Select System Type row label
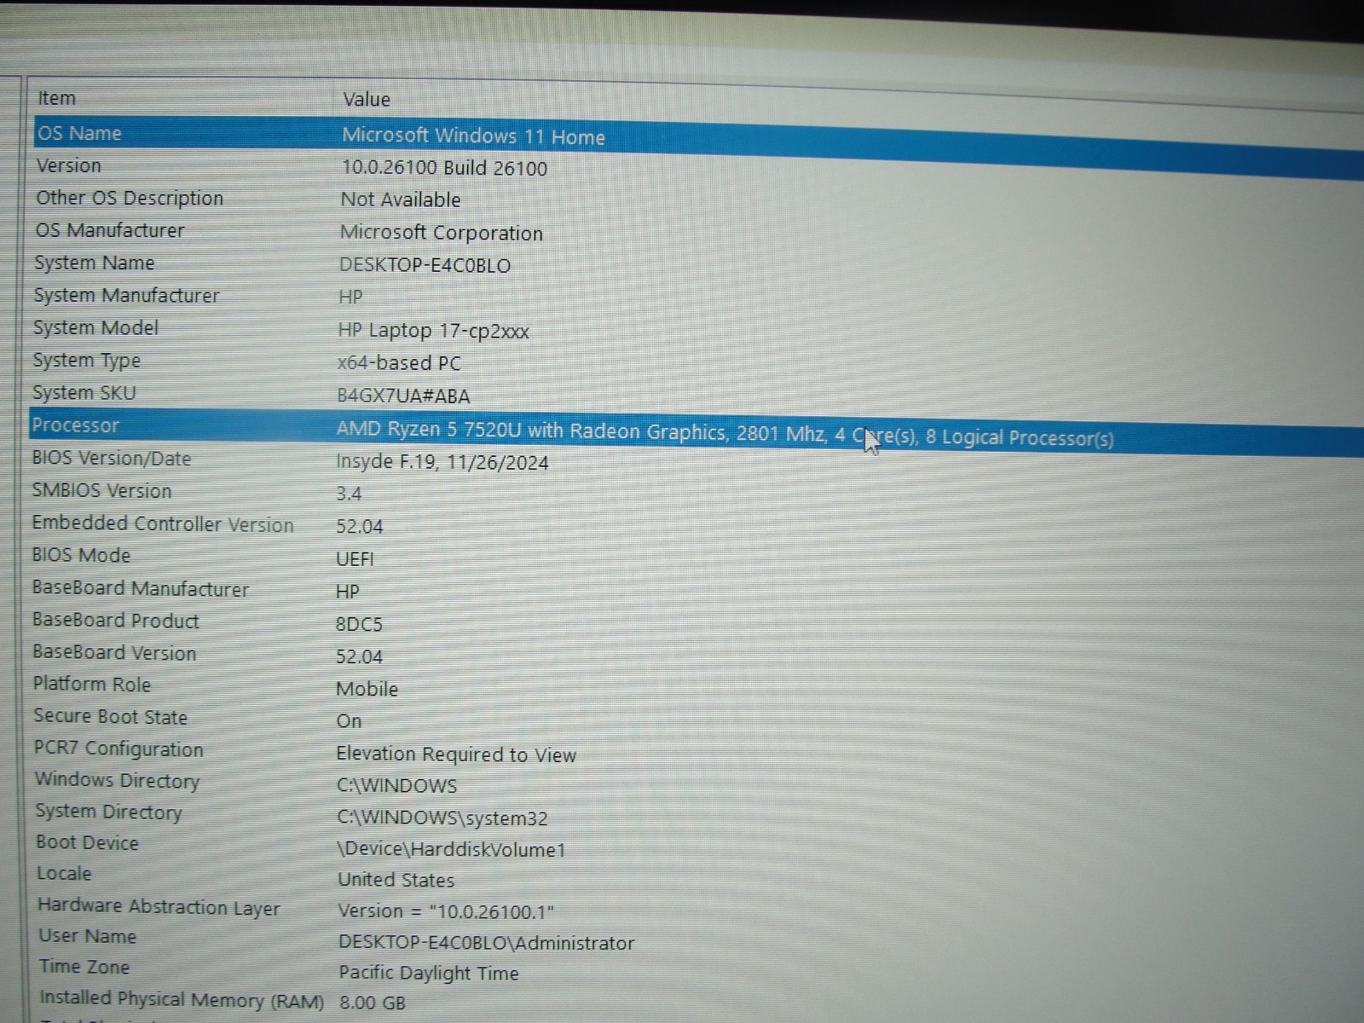This screenshot has height=1023, width=1364. (86, 361)
